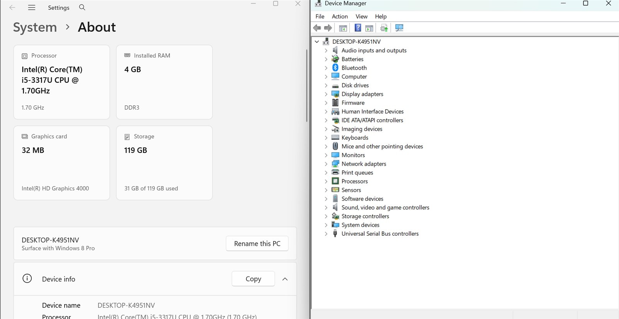Click the Processors category icon

pyautogui.click(x=335, y=181)
